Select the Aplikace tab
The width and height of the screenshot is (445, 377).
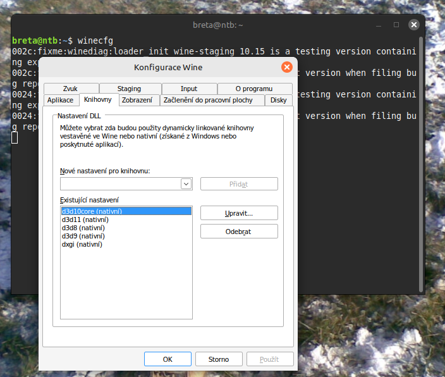click(61, 100)
